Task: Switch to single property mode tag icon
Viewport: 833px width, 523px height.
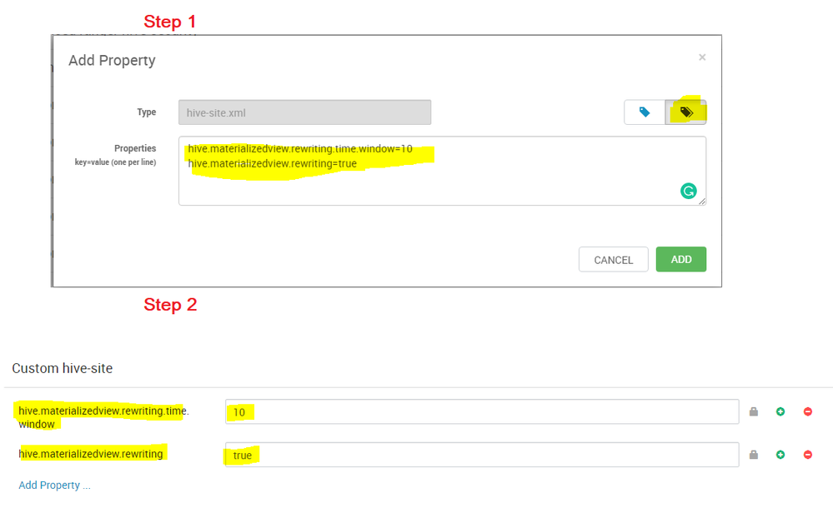Action: coord(645,112)
